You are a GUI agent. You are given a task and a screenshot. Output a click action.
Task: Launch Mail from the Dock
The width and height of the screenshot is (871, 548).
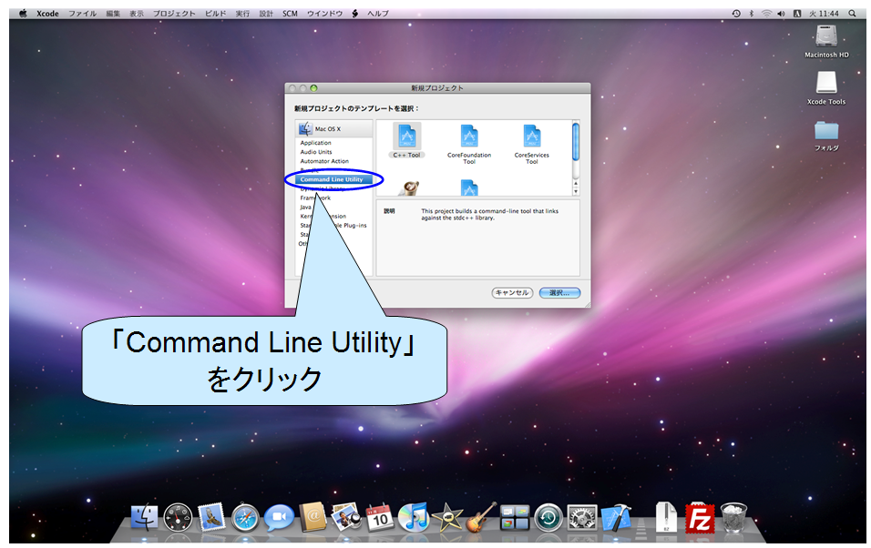point(211,517)
